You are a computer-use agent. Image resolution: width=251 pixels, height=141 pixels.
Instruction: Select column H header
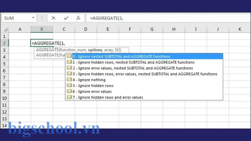174,29
